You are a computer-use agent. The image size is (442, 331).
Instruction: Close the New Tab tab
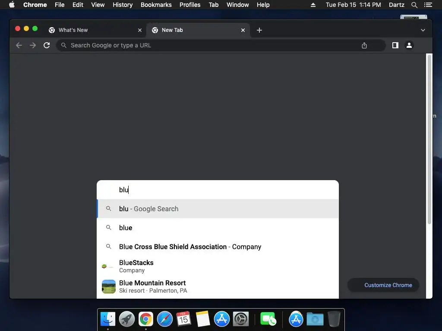(x=243, y=30)
